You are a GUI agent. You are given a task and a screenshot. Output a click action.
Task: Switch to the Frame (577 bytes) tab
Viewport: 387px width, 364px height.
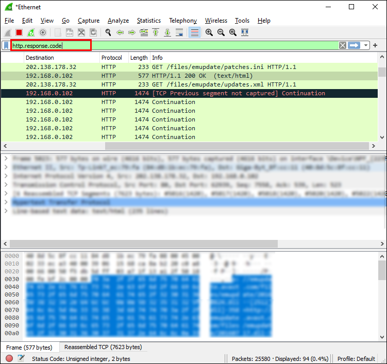point(29,348)
